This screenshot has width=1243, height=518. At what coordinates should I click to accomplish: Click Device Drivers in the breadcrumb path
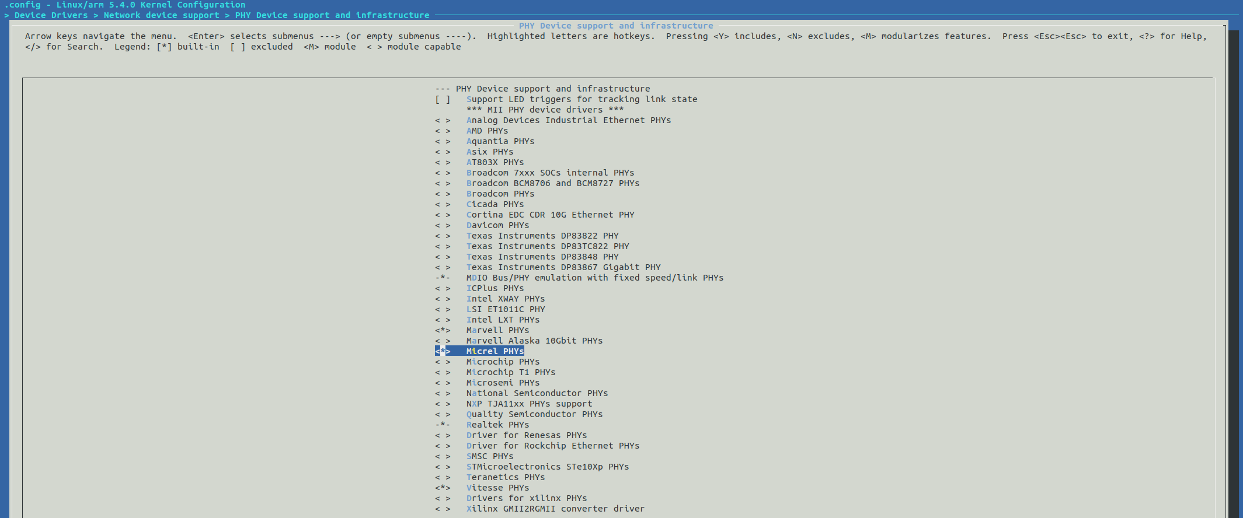[51, 15]
